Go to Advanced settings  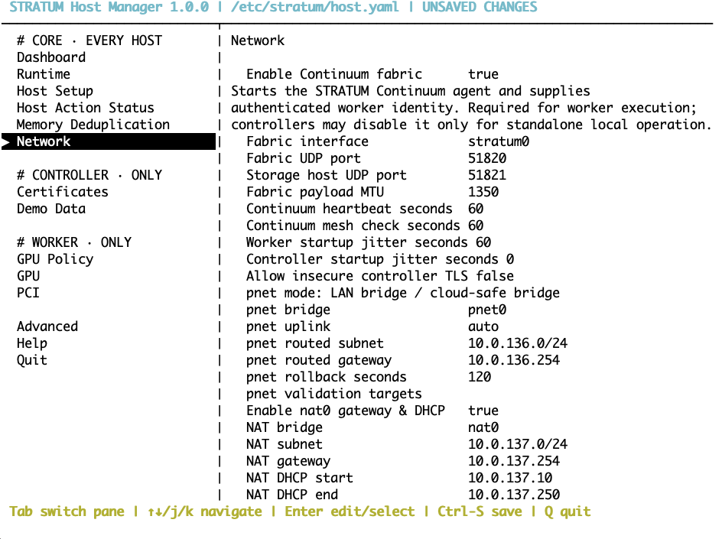click(x=47, y=326)
